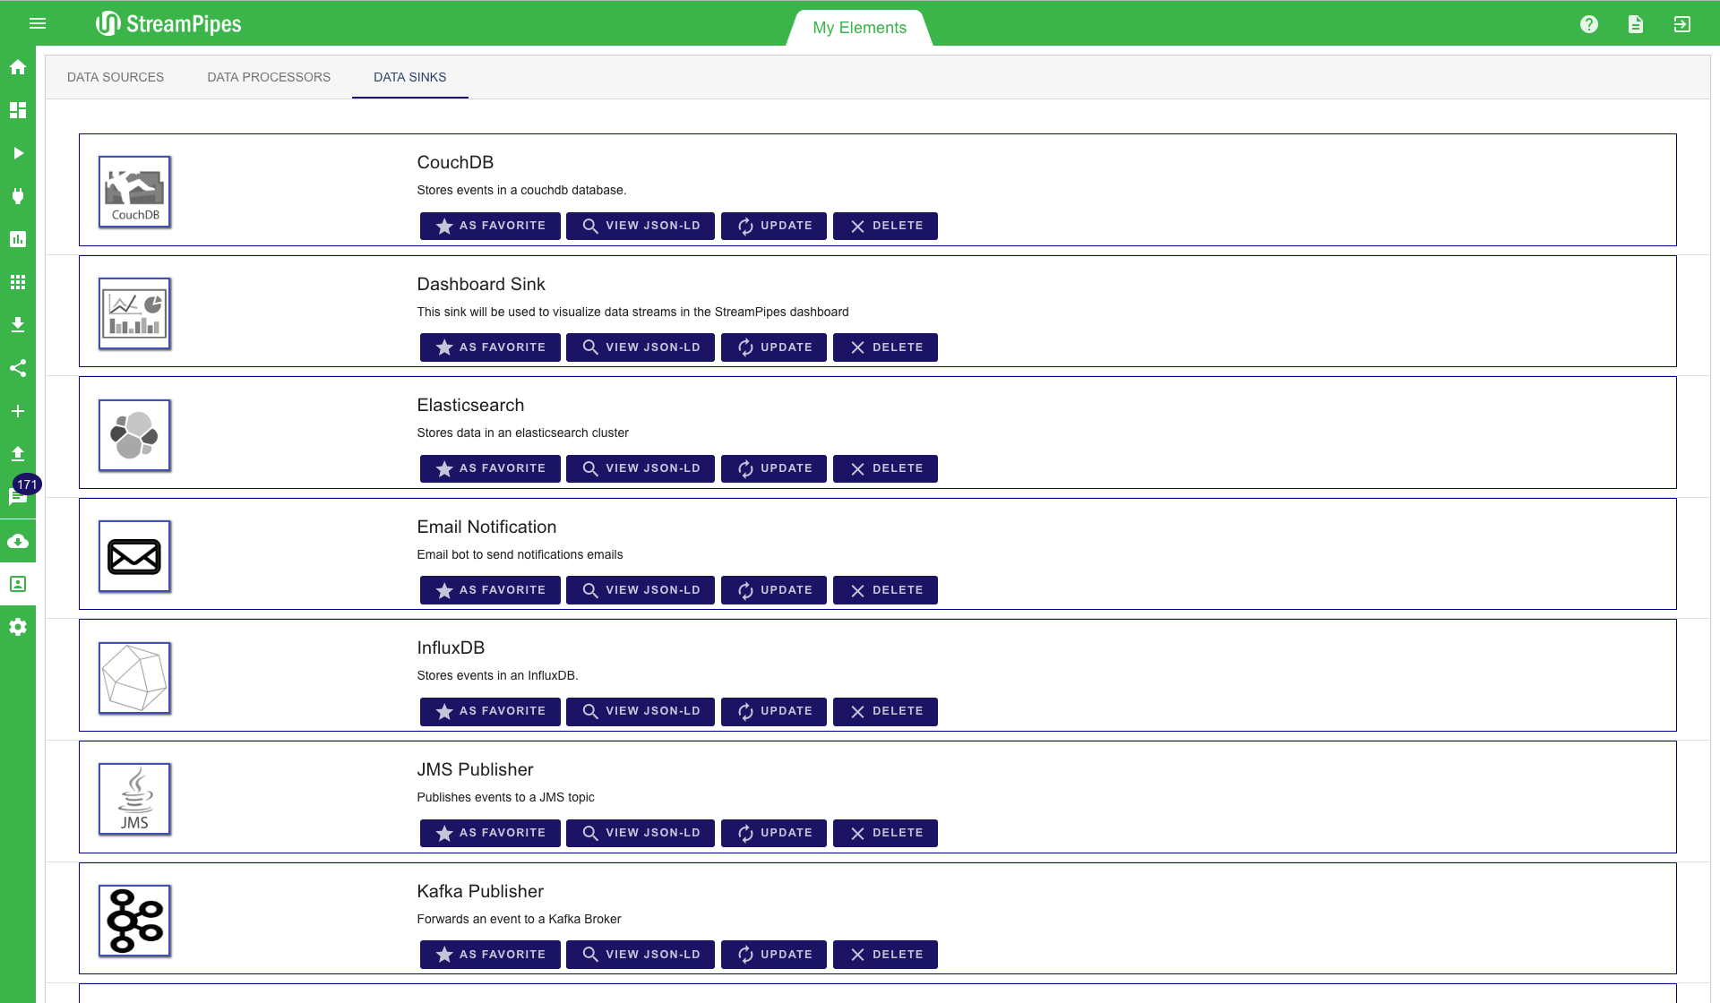Open notifications icon with 171 badge
Image resolution: width=1720 pixels, height=1003 pixels.
pos(18,497)
